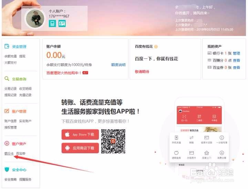The height and width of the screenshot is (189, 248).
Task: Click the 账户管理 edit icon
Action: (7, 111)
